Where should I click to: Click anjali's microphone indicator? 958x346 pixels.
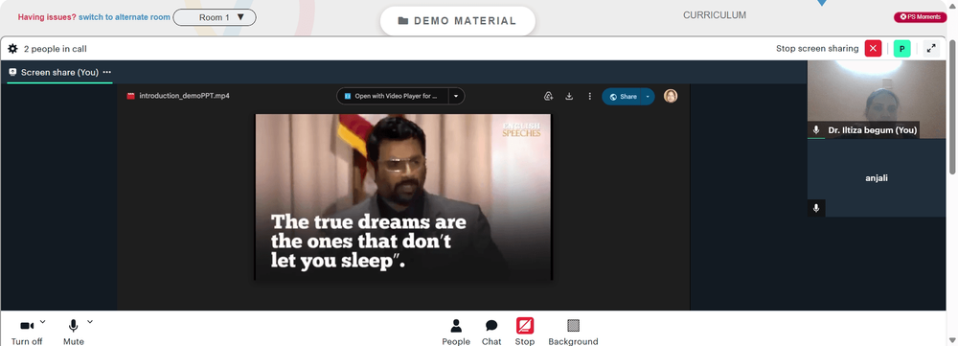coord(815,208)
